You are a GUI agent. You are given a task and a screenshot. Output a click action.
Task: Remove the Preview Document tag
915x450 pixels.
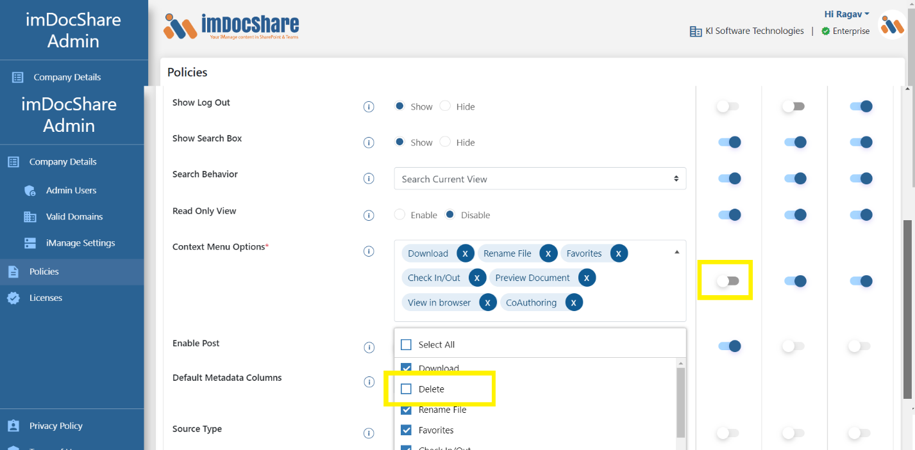coord(587,278)
